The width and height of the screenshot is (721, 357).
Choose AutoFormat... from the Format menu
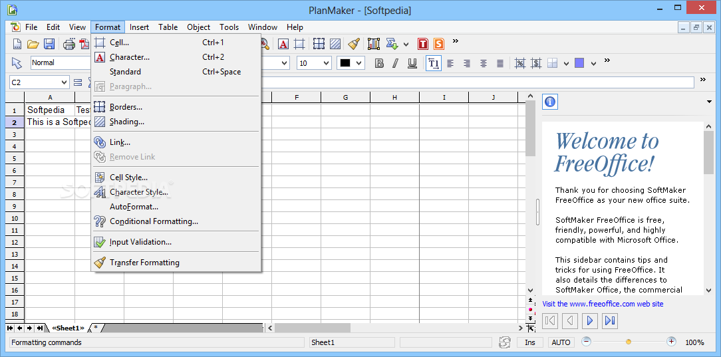pos(176,207)
